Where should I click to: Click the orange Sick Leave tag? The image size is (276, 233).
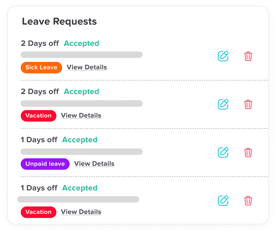(41, 67)
